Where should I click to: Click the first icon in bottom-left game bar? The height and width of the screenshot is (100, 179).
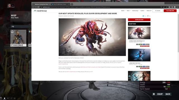click(x=1, y=98)
